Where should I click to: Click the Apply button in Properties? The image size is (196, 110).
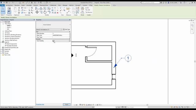tap(67, 105)
